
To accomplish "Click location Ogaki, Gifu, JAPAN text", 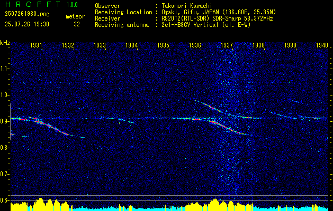I will click(219, 12).
